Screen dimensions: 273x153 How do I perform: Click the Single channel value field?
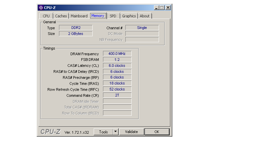[142, 28]
